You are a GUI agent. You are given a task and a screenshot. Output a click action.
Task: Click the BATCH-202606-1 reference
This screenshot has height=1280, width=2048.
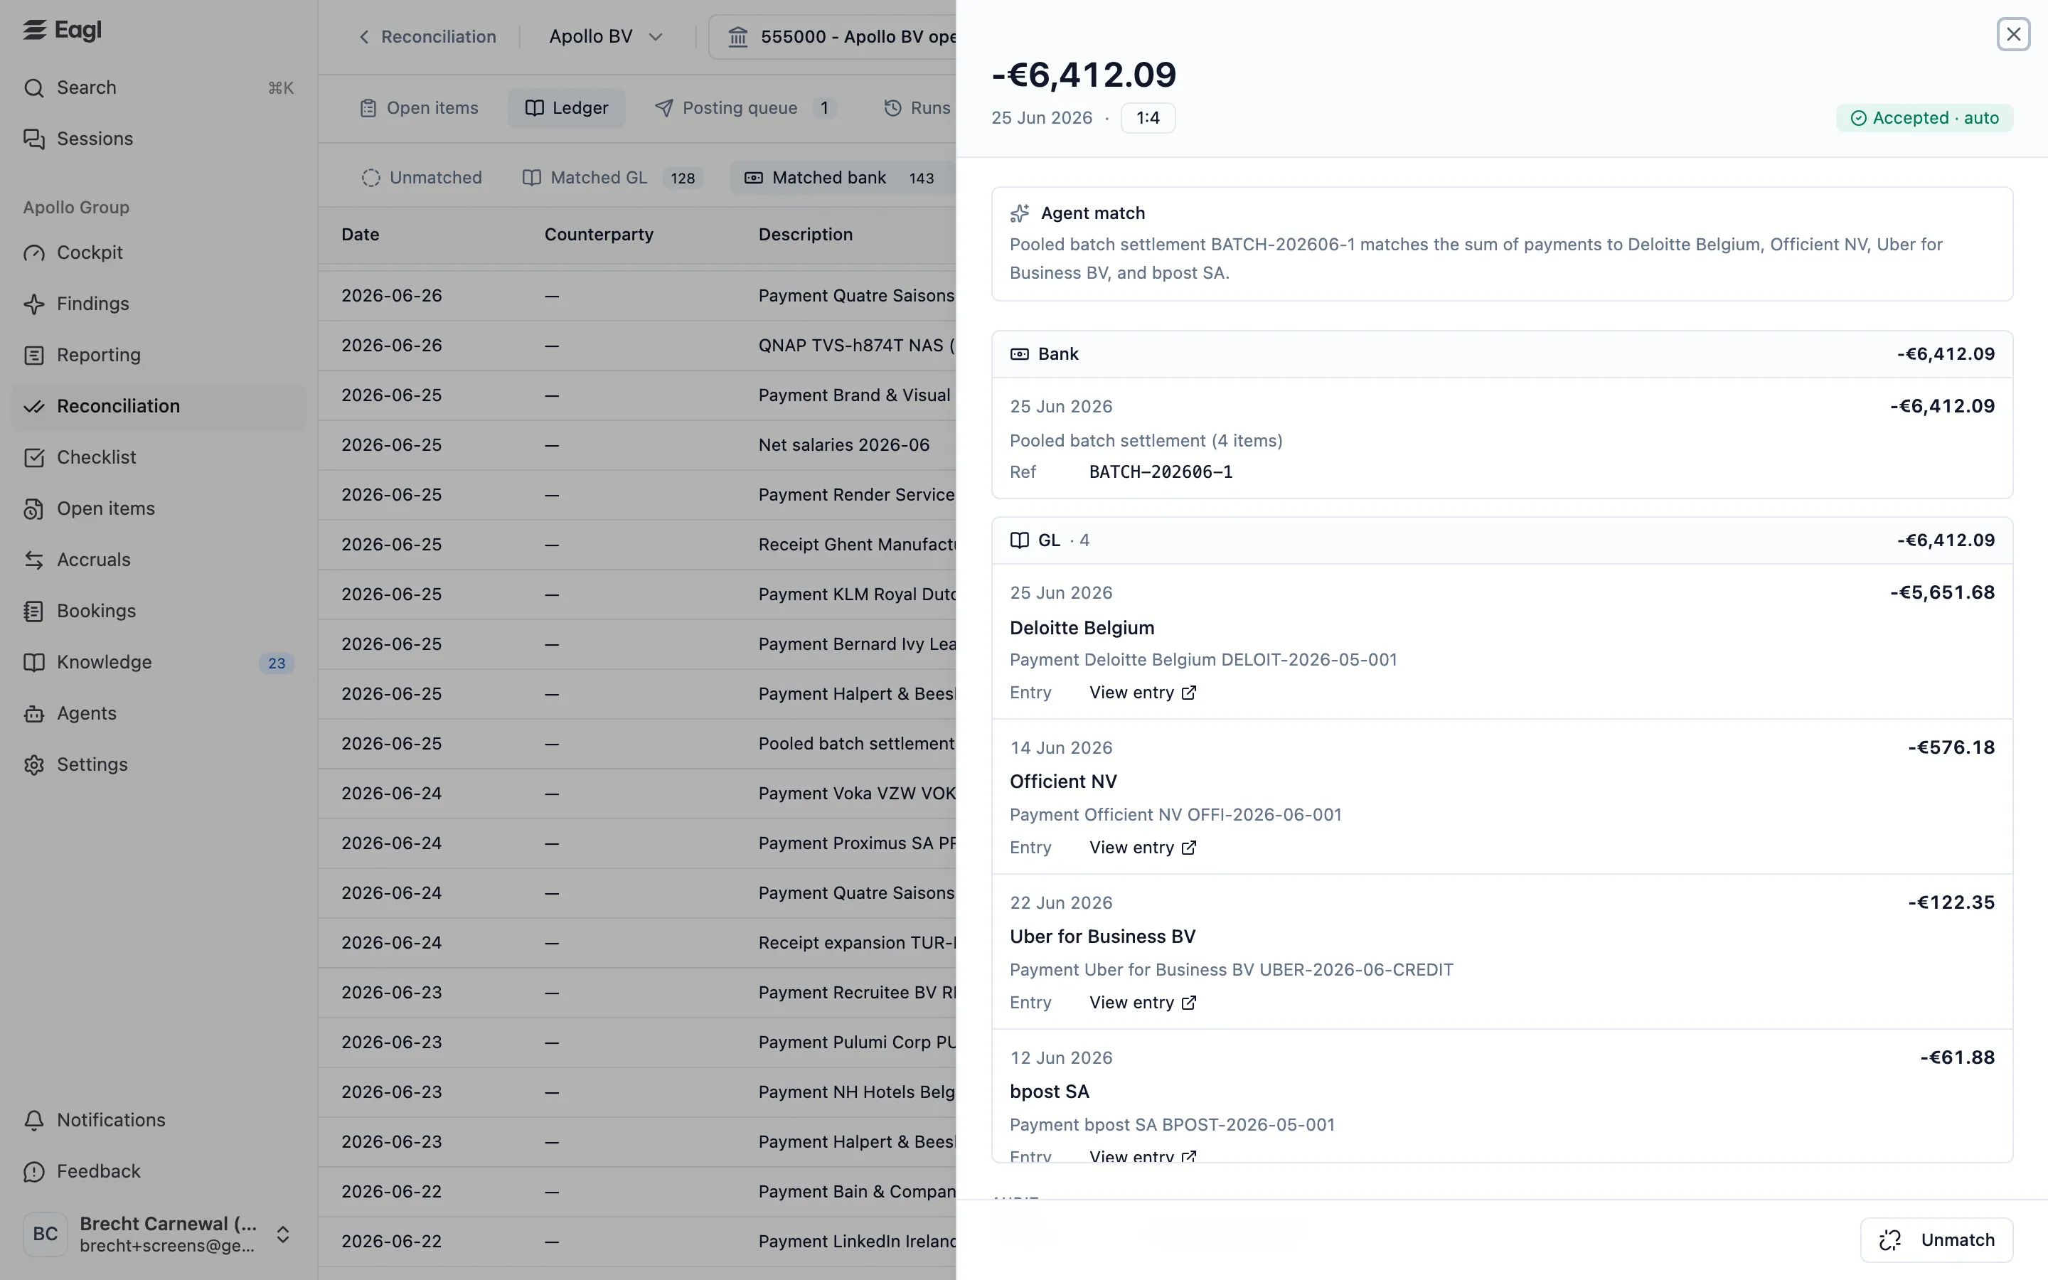(1161, 472)
